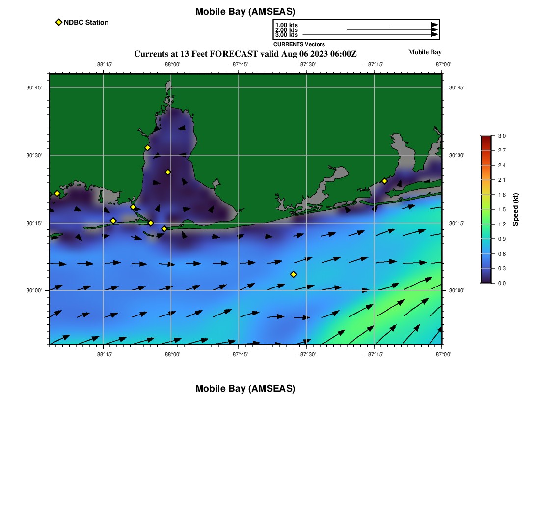Click the speed color bar's red top end
540x516 pixels.
coord(486,138)
